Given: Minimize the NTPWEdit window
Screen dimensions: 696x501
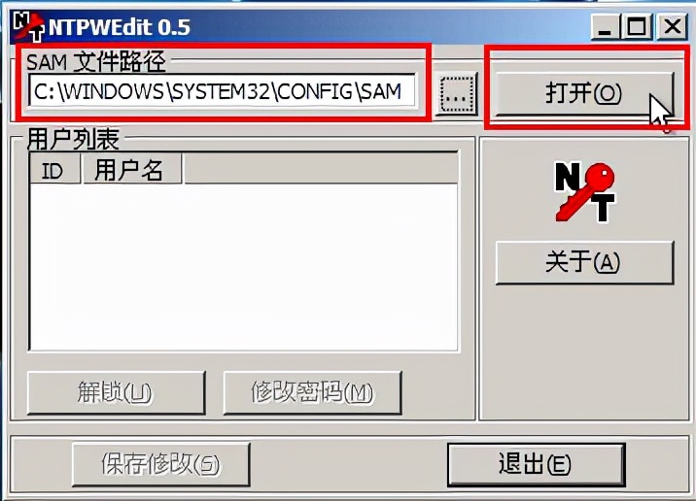Looking at the screenshot, I should (605, 27).
